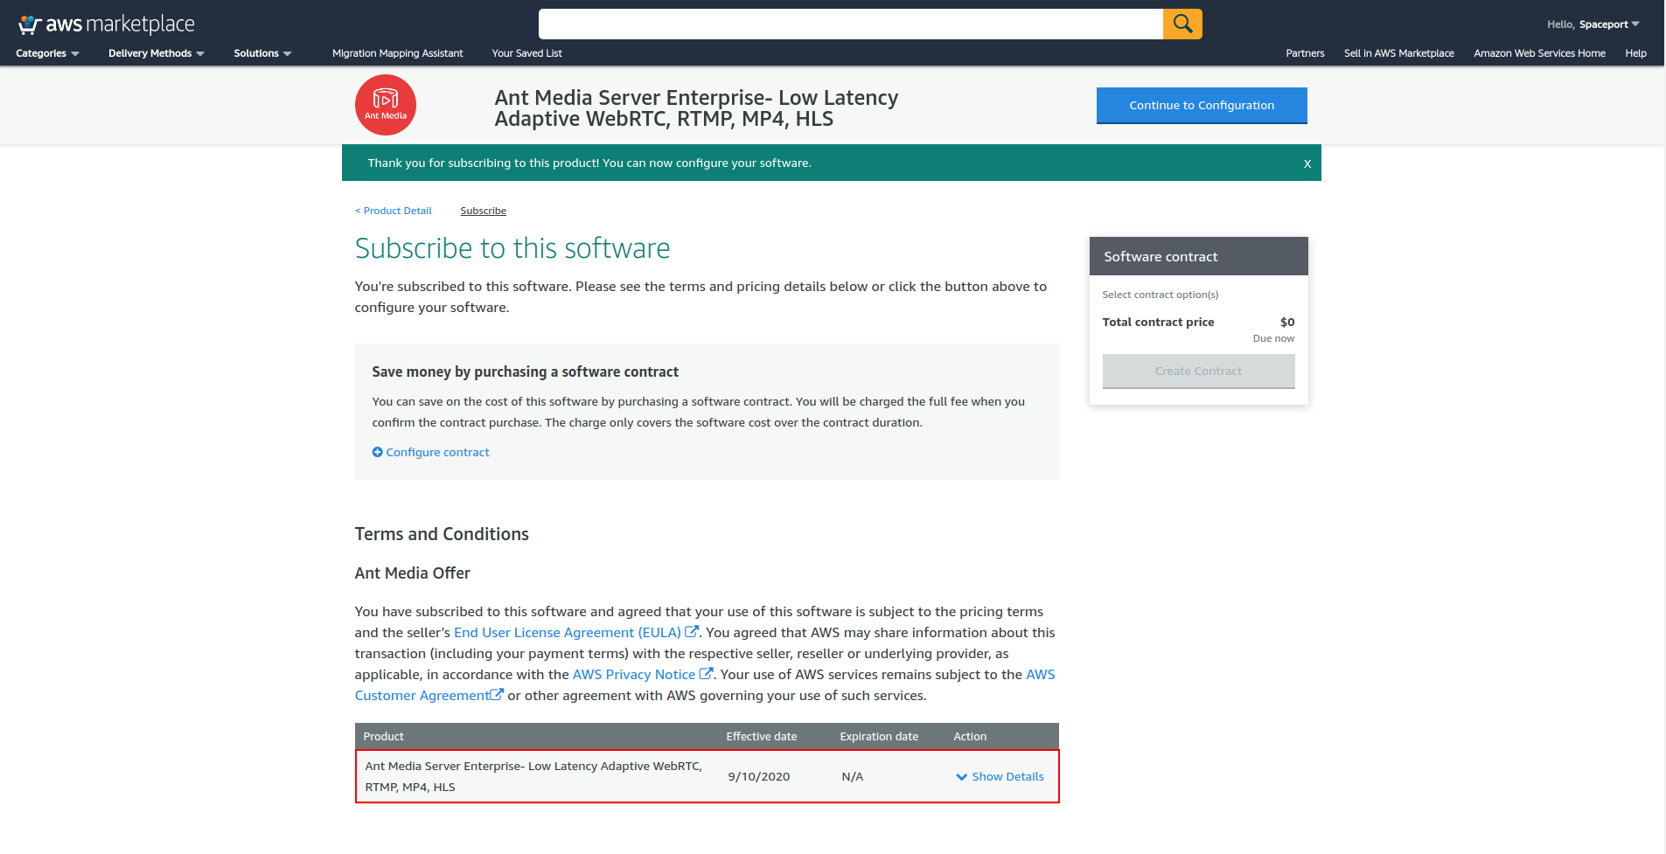
Task: Click into the marketplace search field
Action: point(850,24)
